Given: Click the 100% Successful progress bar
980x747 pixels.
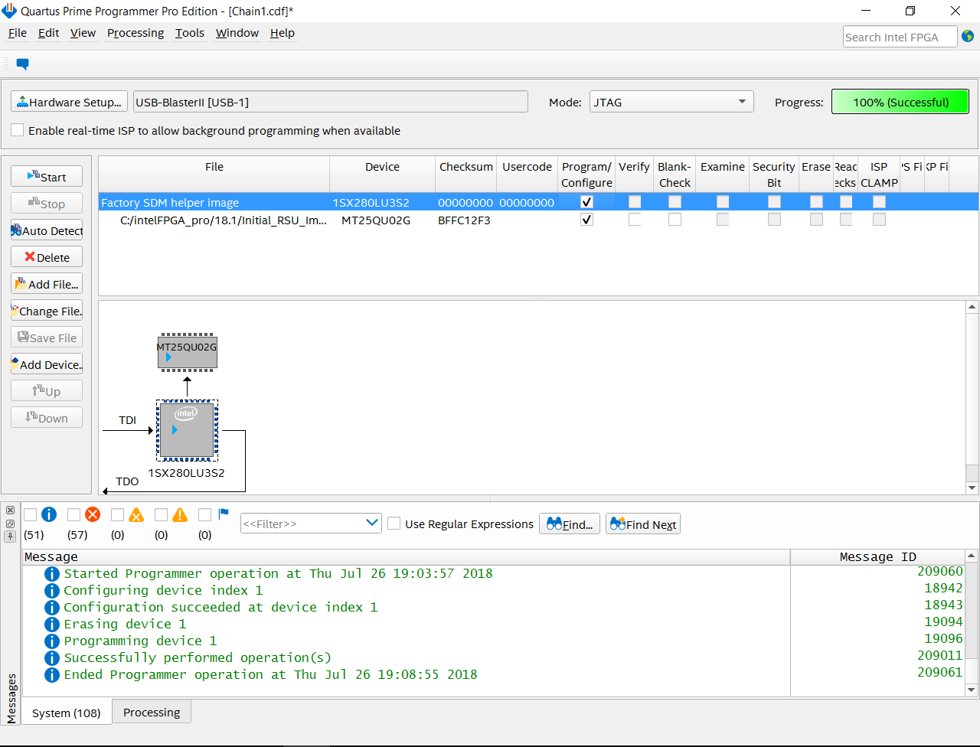Looking at the screenshot, I should pos(900,102).
